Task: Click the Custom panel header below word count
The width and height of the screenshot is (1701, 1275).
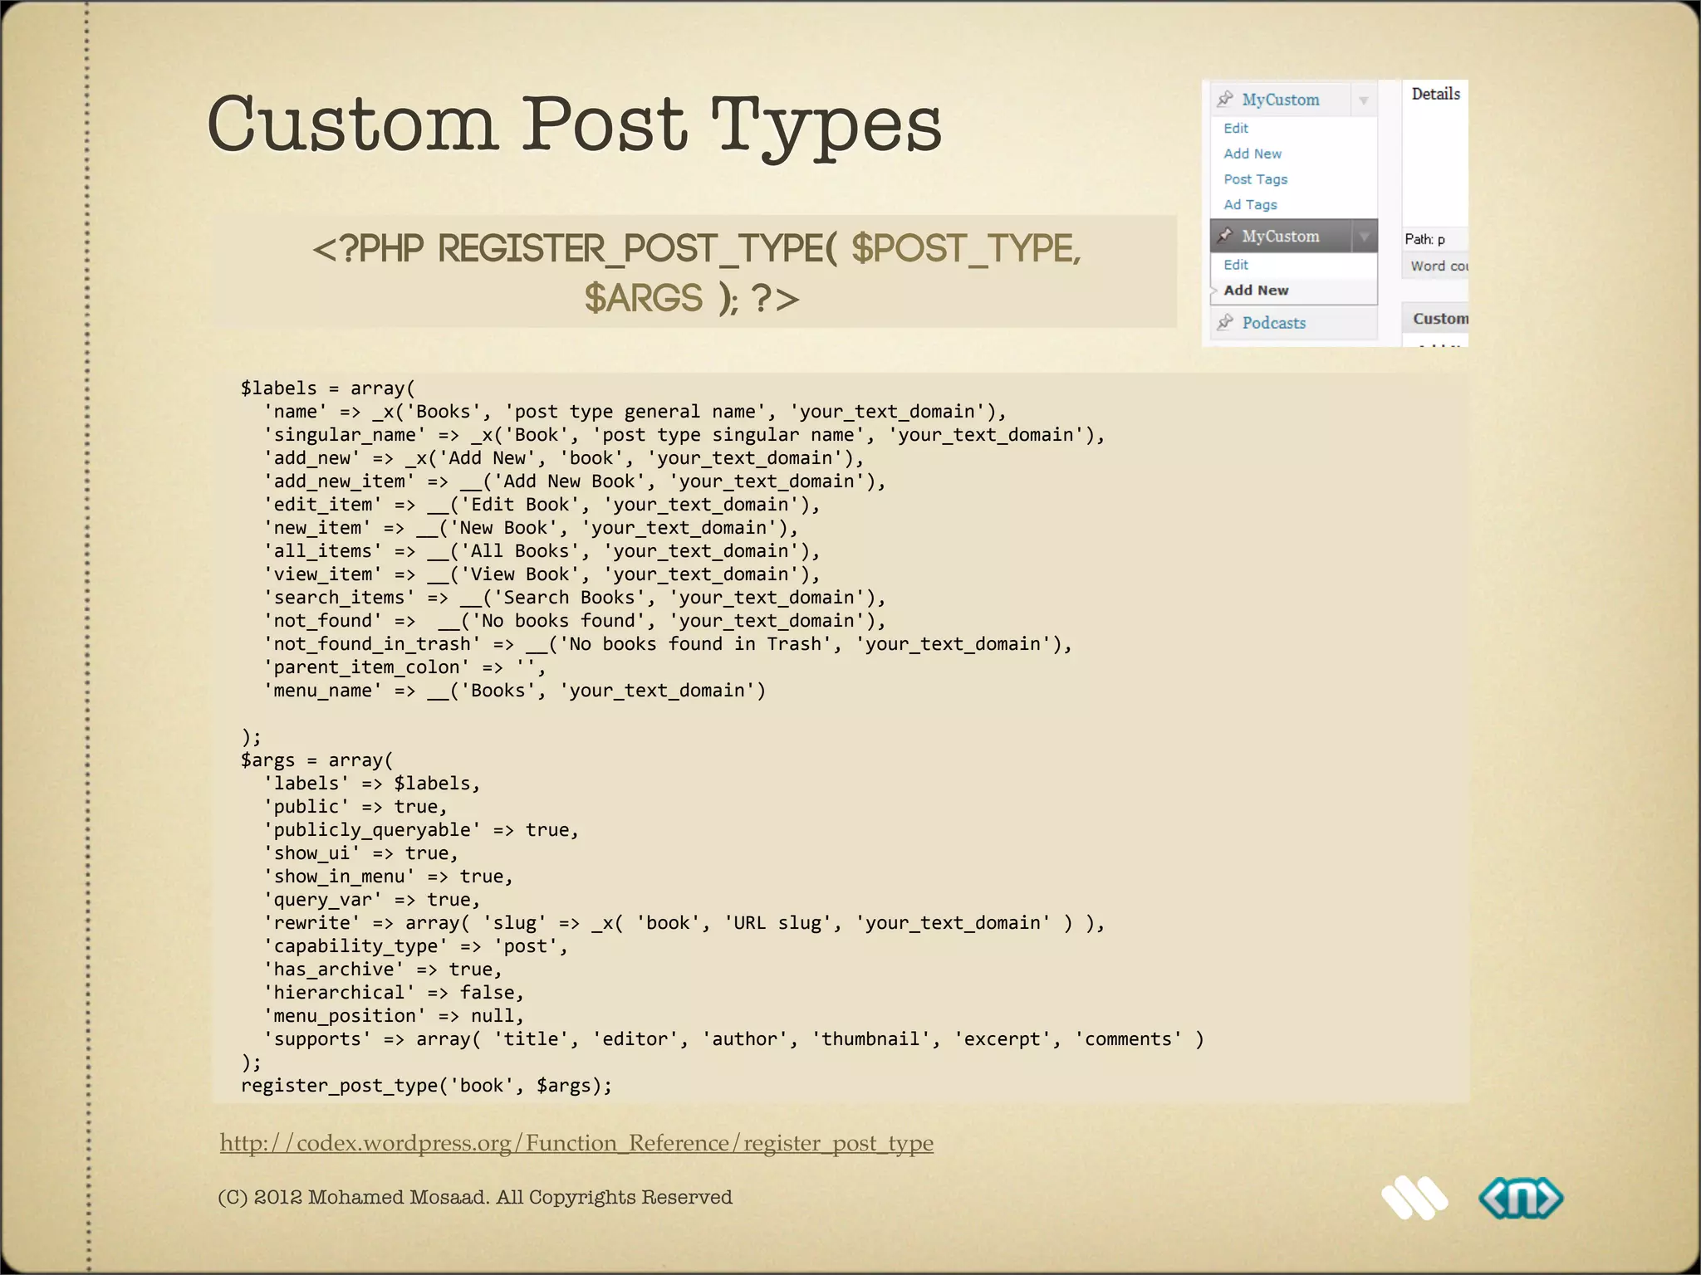Action: [1440, 319]
